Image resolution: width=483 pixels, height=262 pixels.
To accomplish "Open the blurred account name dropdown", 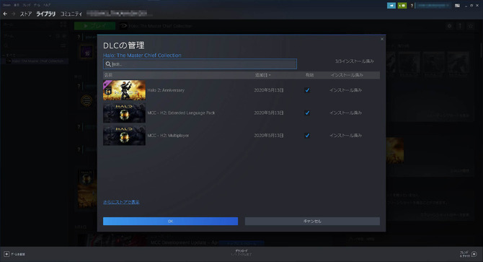I will tap(434, 6).
